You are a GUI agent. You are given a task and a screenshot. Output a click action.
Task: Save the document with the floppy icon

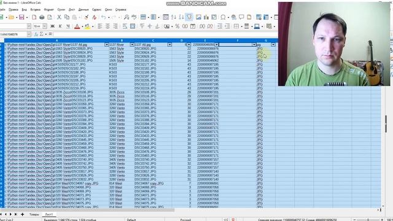coord(21,17)
